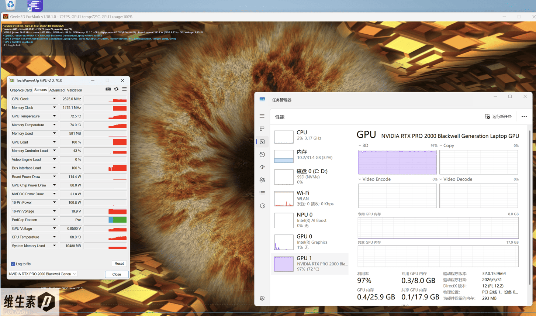
Task: Click the 共享 GPU 内存 shared memory graph
Action: (438, 256)
